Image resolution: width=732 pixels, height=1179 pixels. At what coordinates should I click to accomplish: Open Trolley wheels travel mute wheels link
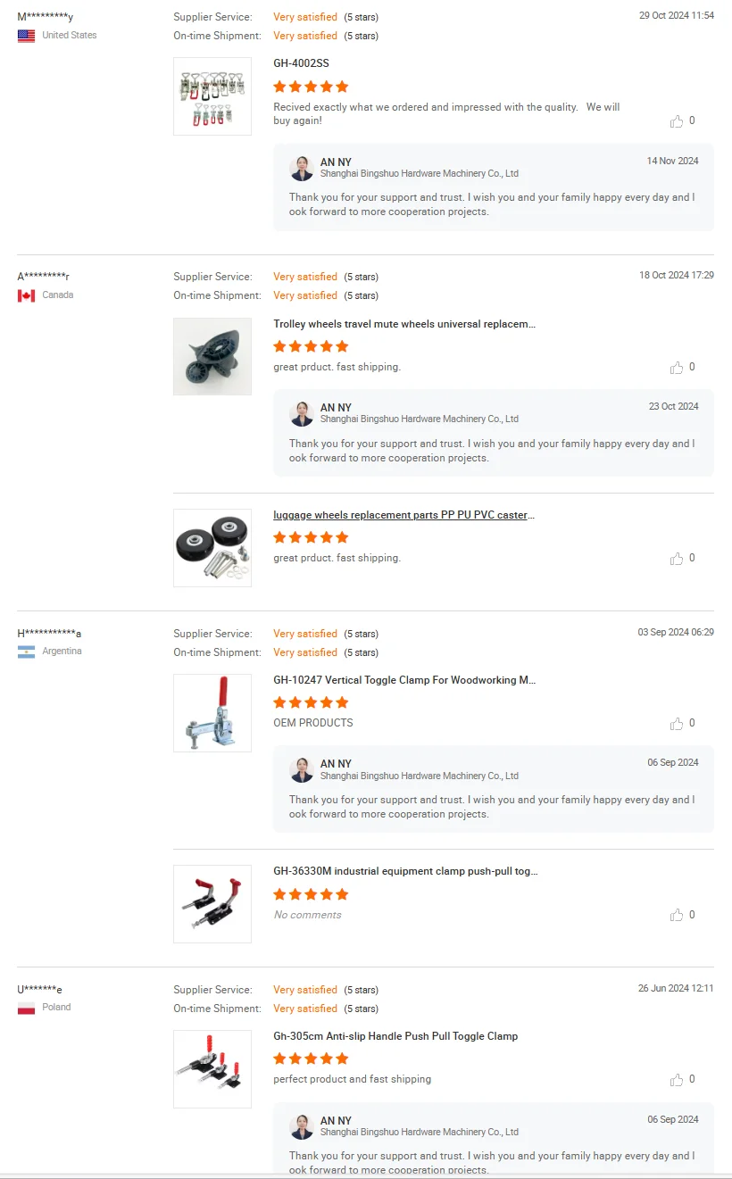(x=404, y=324)
